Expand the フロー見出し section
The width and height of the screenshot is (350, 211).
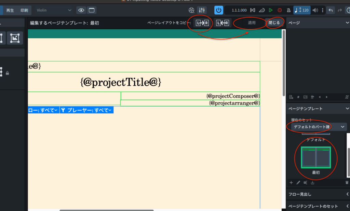coord(318,194)
